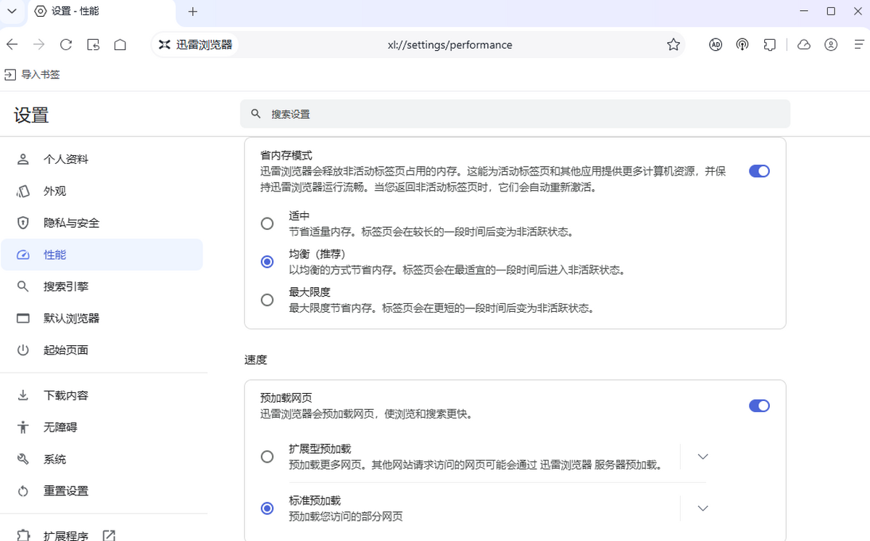Open 搜索引擎 settings section
Viewport: 870px width, 541px height.
[101, 286]
